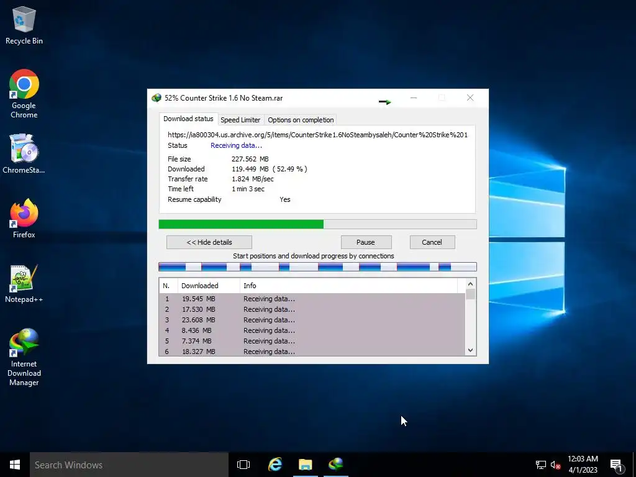Open the Action Center notifications icon
Screen dimensions: 636x477
[x=616, y=465]
